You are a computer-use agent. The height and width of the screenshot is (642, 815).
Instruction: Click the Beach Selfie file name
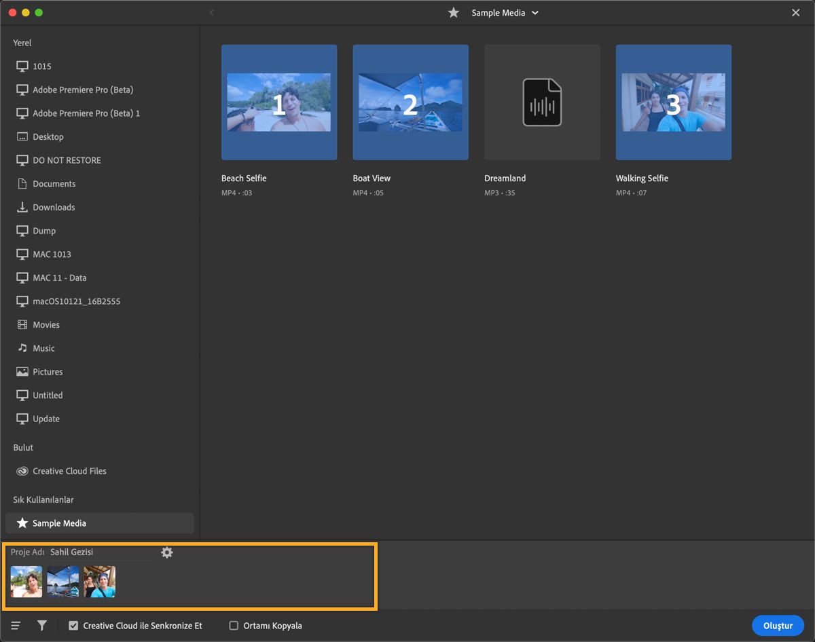click(x=244, y=178)
